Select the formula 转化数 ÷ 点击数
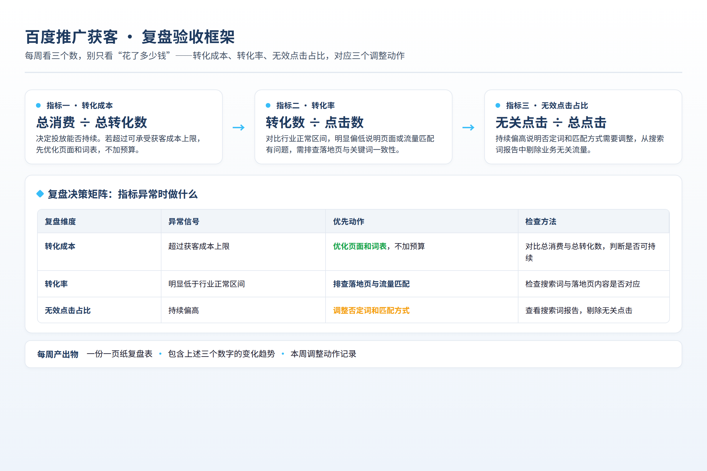707x471 pixels. pos(315,122)
